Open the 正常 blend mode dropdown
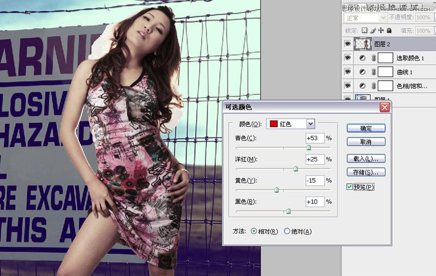Image resolution: width=436 pixels, height=276 pixels. (x=366, y=18)
